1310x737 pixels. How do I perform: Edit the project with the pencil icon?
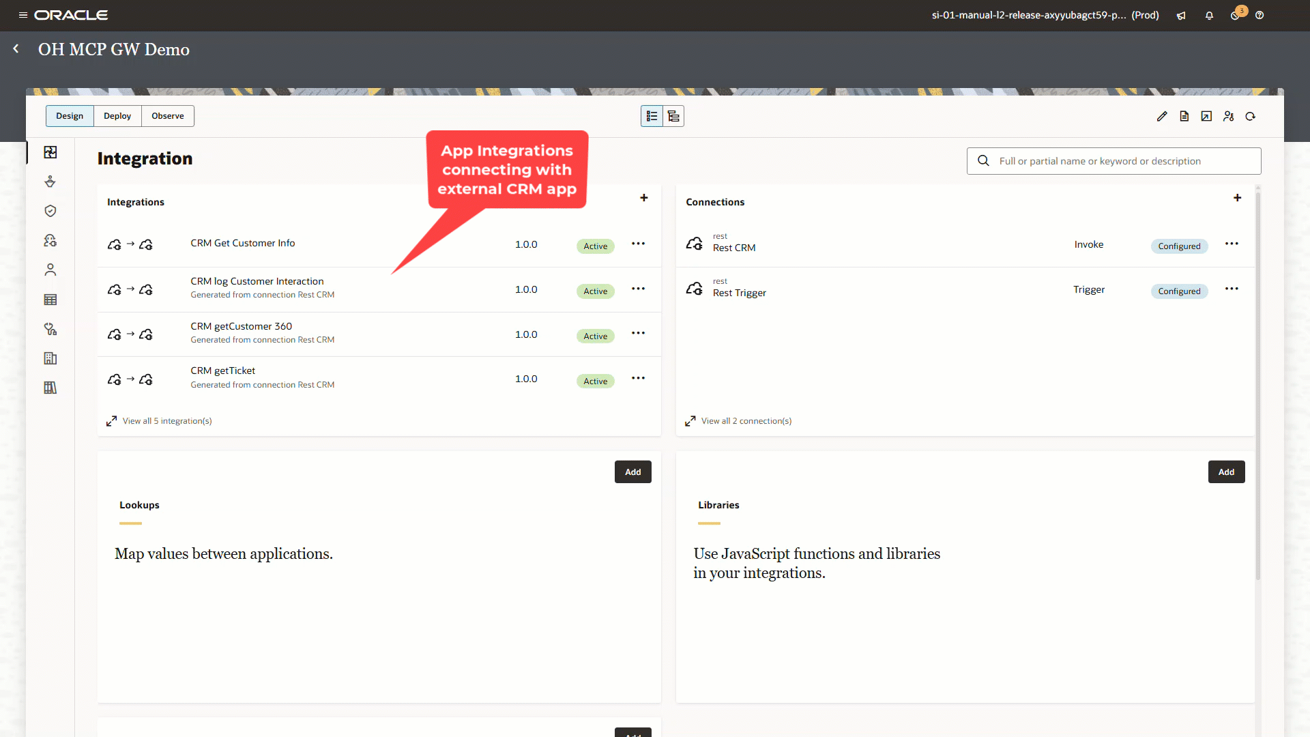1162,117
